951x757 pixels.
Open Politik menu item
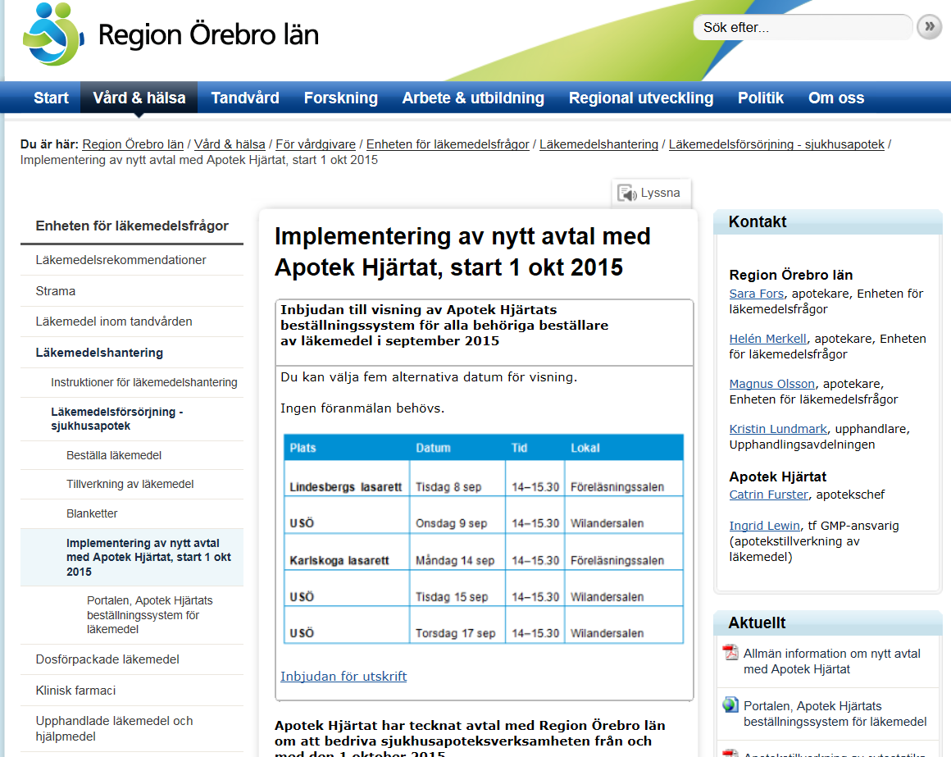[x=761, y=98]
